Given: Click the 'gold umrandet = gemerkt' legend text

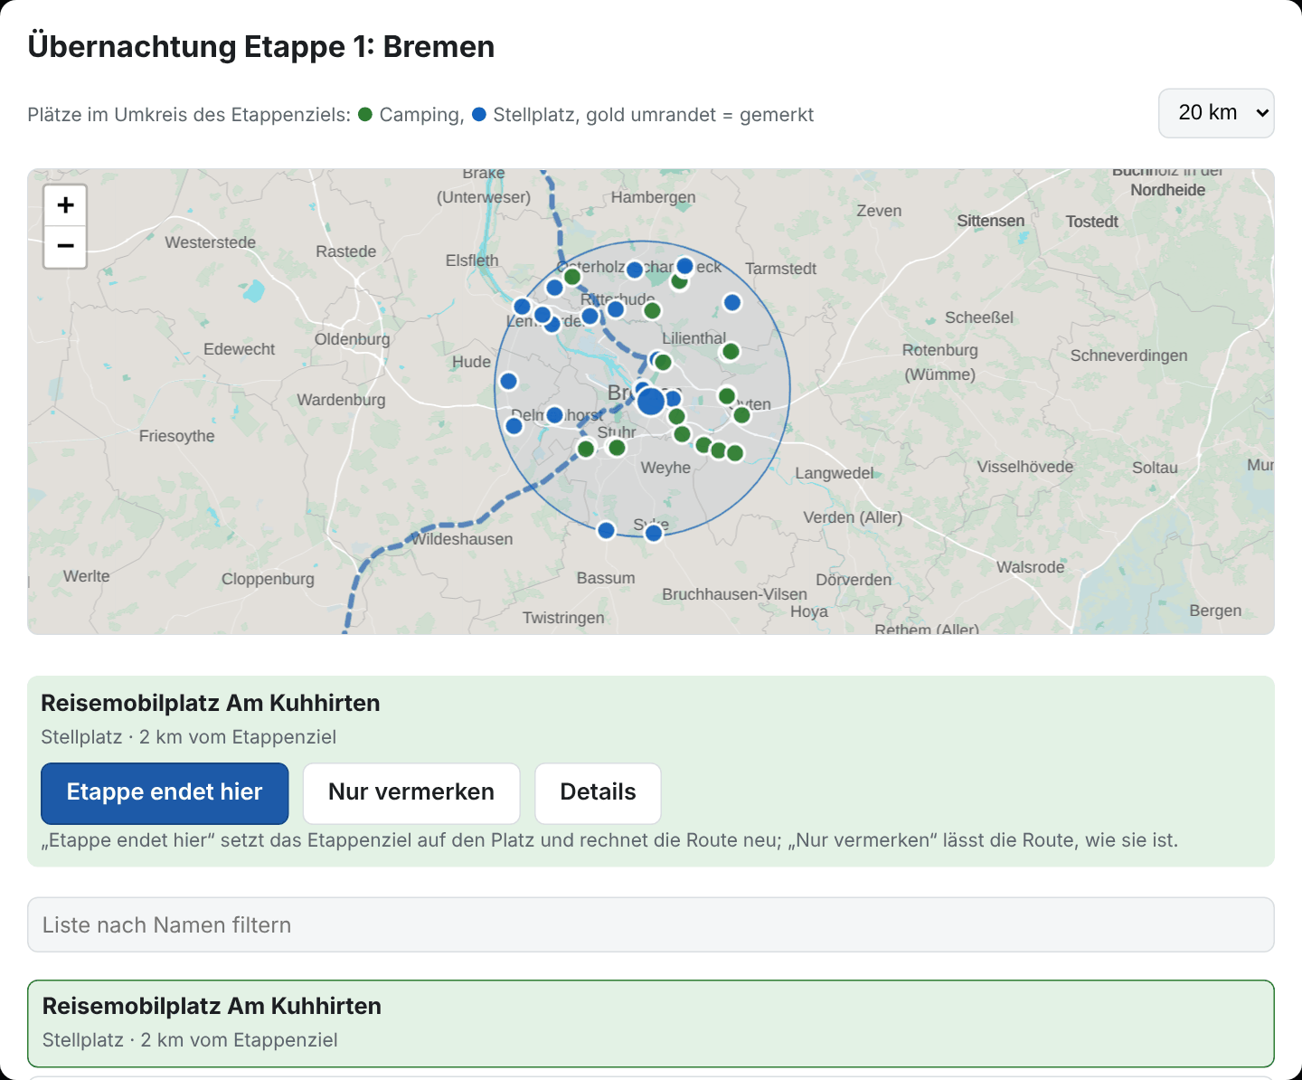Looking at the screenshot, I should tap(700, 115).
